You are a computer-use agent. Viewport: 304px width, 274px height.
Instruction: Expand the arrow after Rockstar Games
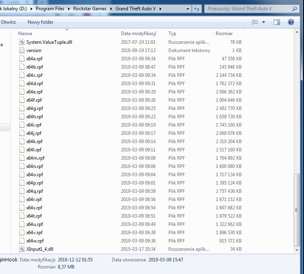(111, 9)
